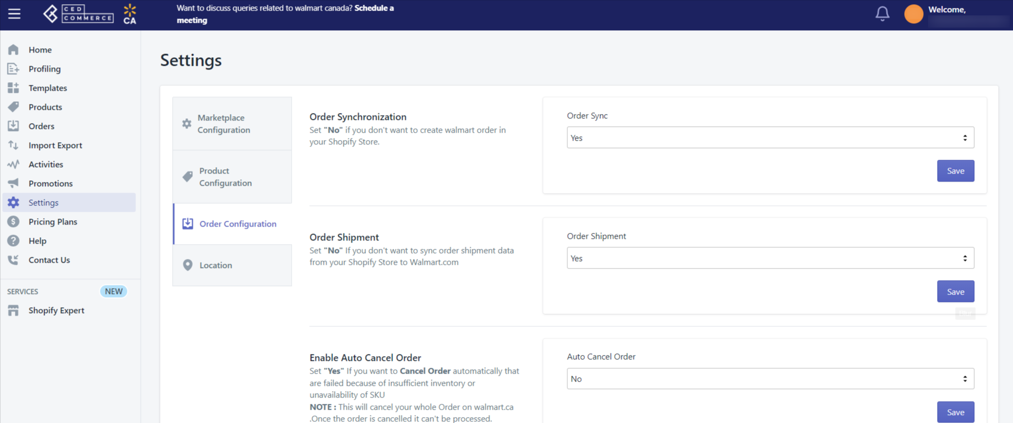Viewport: 1013px width, 423px height.
Task: Click the orange user avatar
Action: click(914, 14)
